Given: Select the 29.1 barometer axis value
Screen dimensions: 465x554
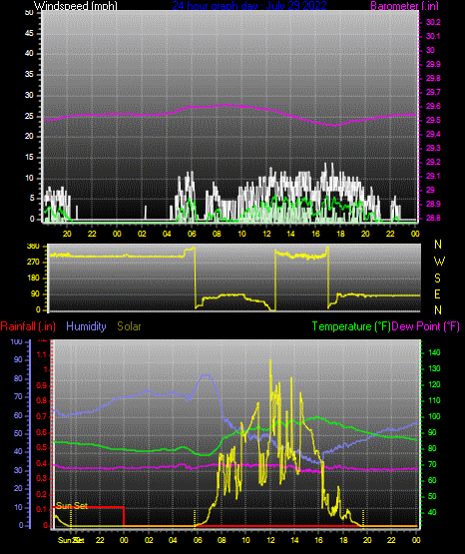Looking at the screenshot, I should tap(433, 176).
